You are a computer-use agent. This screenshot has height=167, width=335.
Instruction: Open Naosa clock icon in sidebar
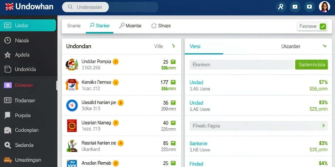pos(8,40)
